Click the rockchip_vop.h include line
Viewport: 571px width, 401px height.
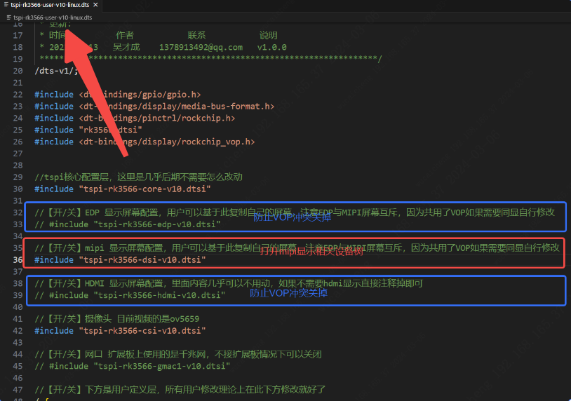pyautogui.click(x=145, y=142)
